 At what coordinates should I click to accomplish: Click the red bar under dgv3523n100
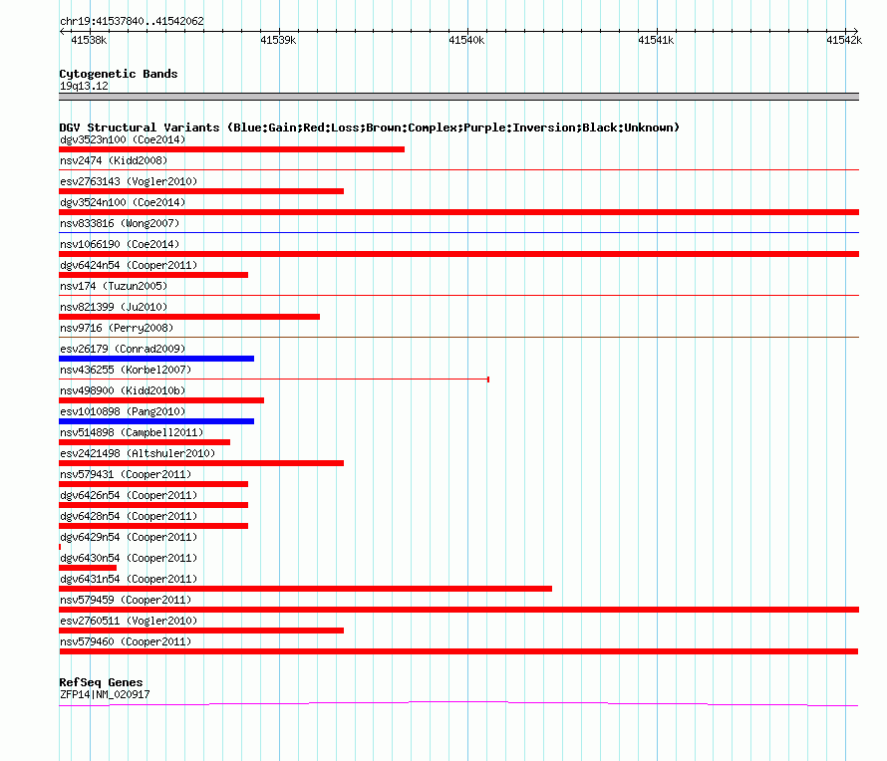click(232, 149)
